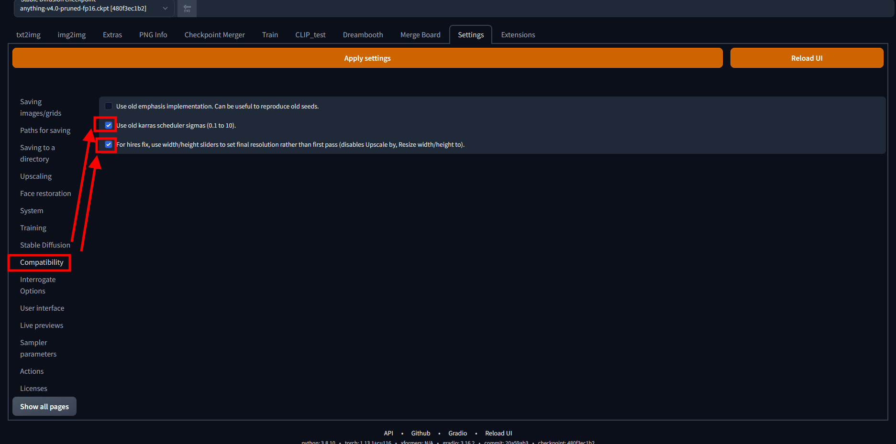Open the Live previews settings section
The height and width of the screenshot is (444, 896).
[42, 325]
